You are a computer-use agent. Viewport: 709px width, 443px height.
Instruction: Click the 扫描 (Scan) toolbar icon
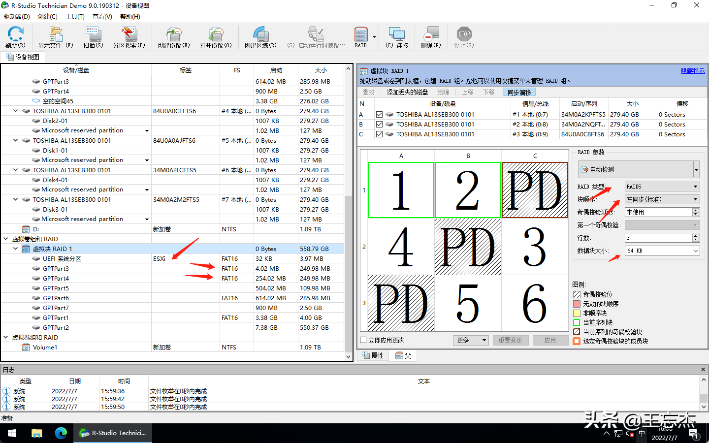coord(93,37)
